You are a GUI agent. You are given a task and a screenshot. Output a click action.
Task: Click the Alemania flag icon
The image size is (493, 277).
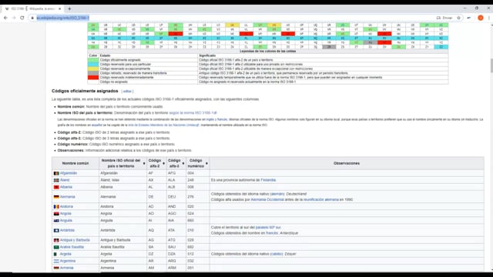tap(56, 197)
